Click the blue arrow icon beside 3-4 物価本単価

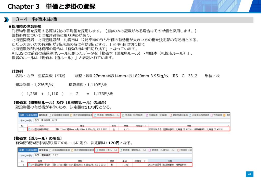[6, 20]
